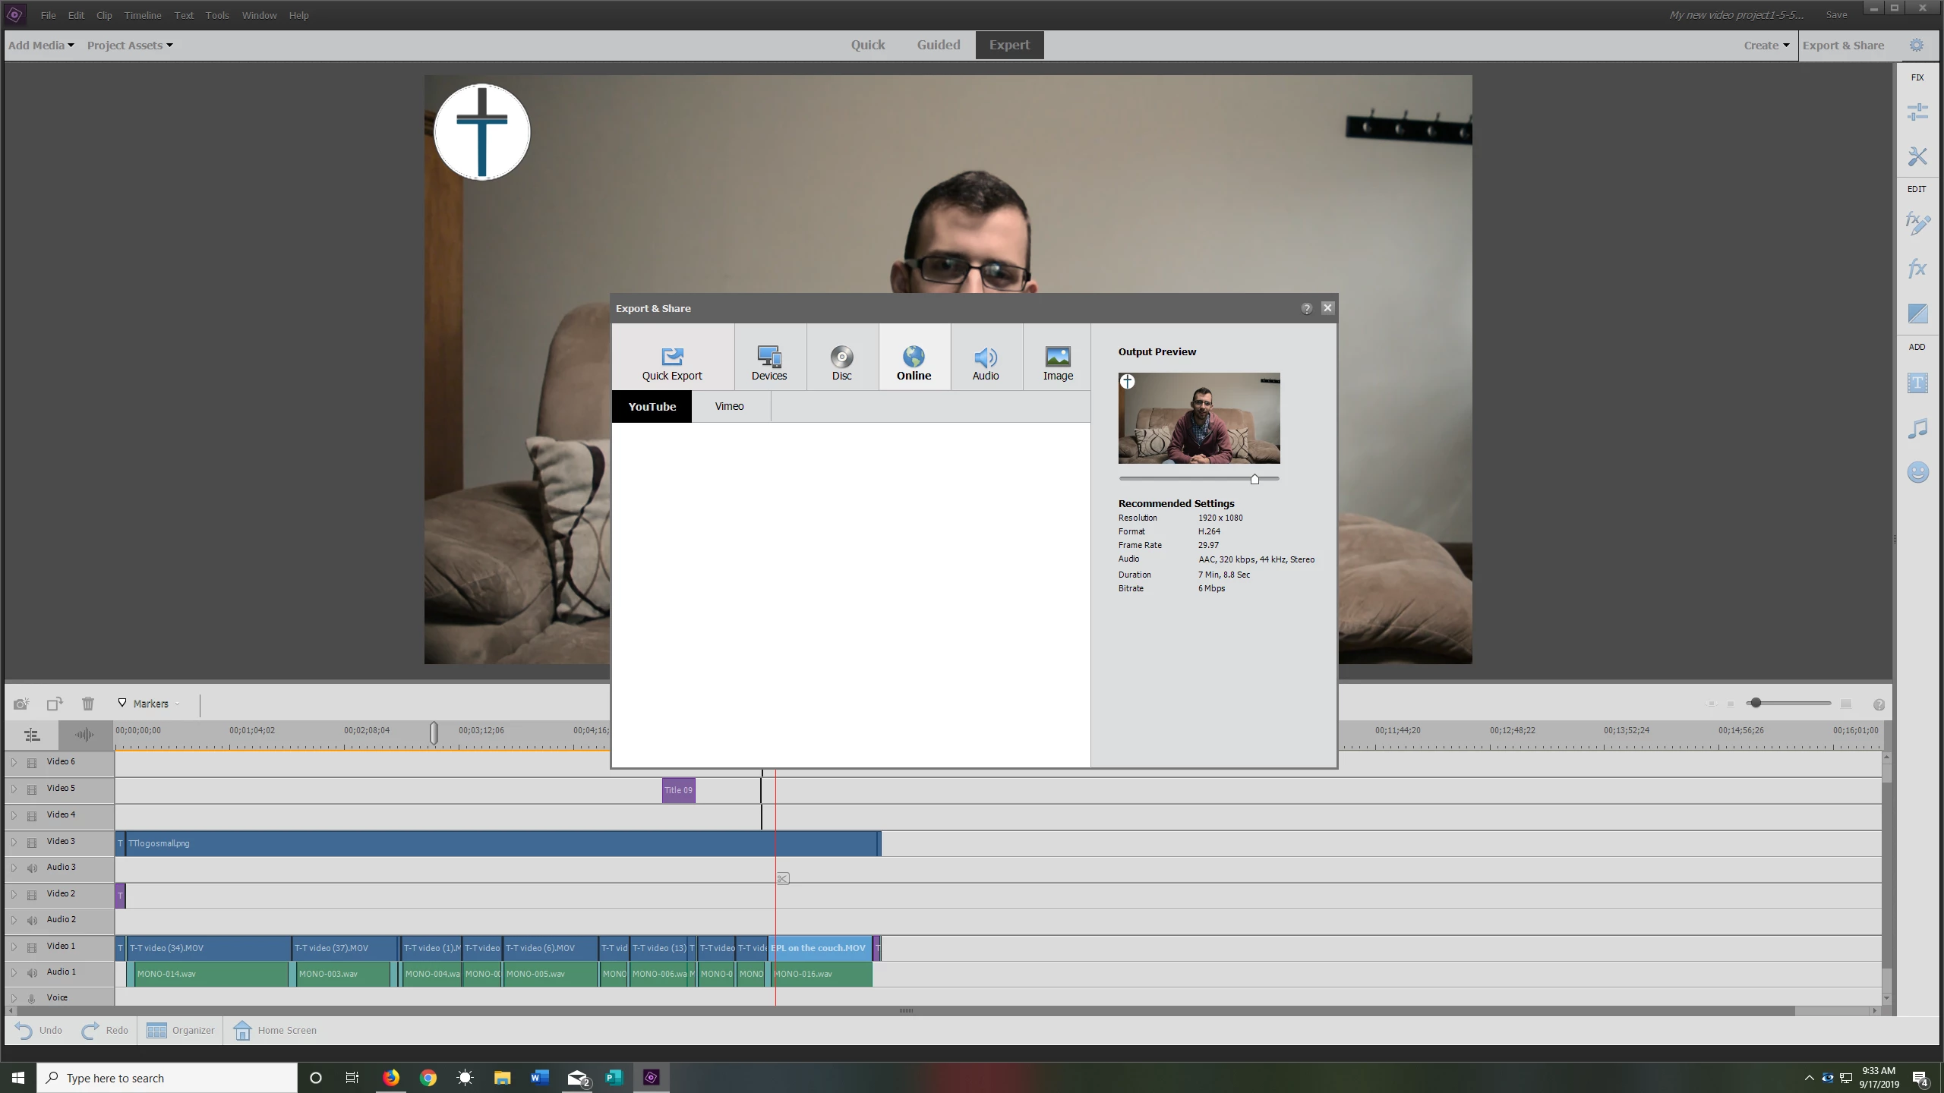Open the Adjust sliders panel icon

click(x=1917, y=112)
